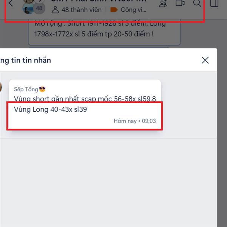Click the dialog title ending in "tin tin nhắn"

[25, 61]
